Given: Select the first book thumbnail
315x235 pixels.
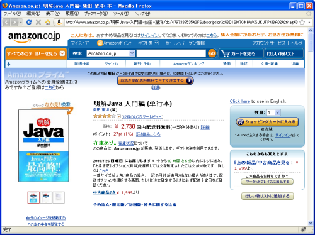Looking at the screenshot, I should tap(33, 197).
